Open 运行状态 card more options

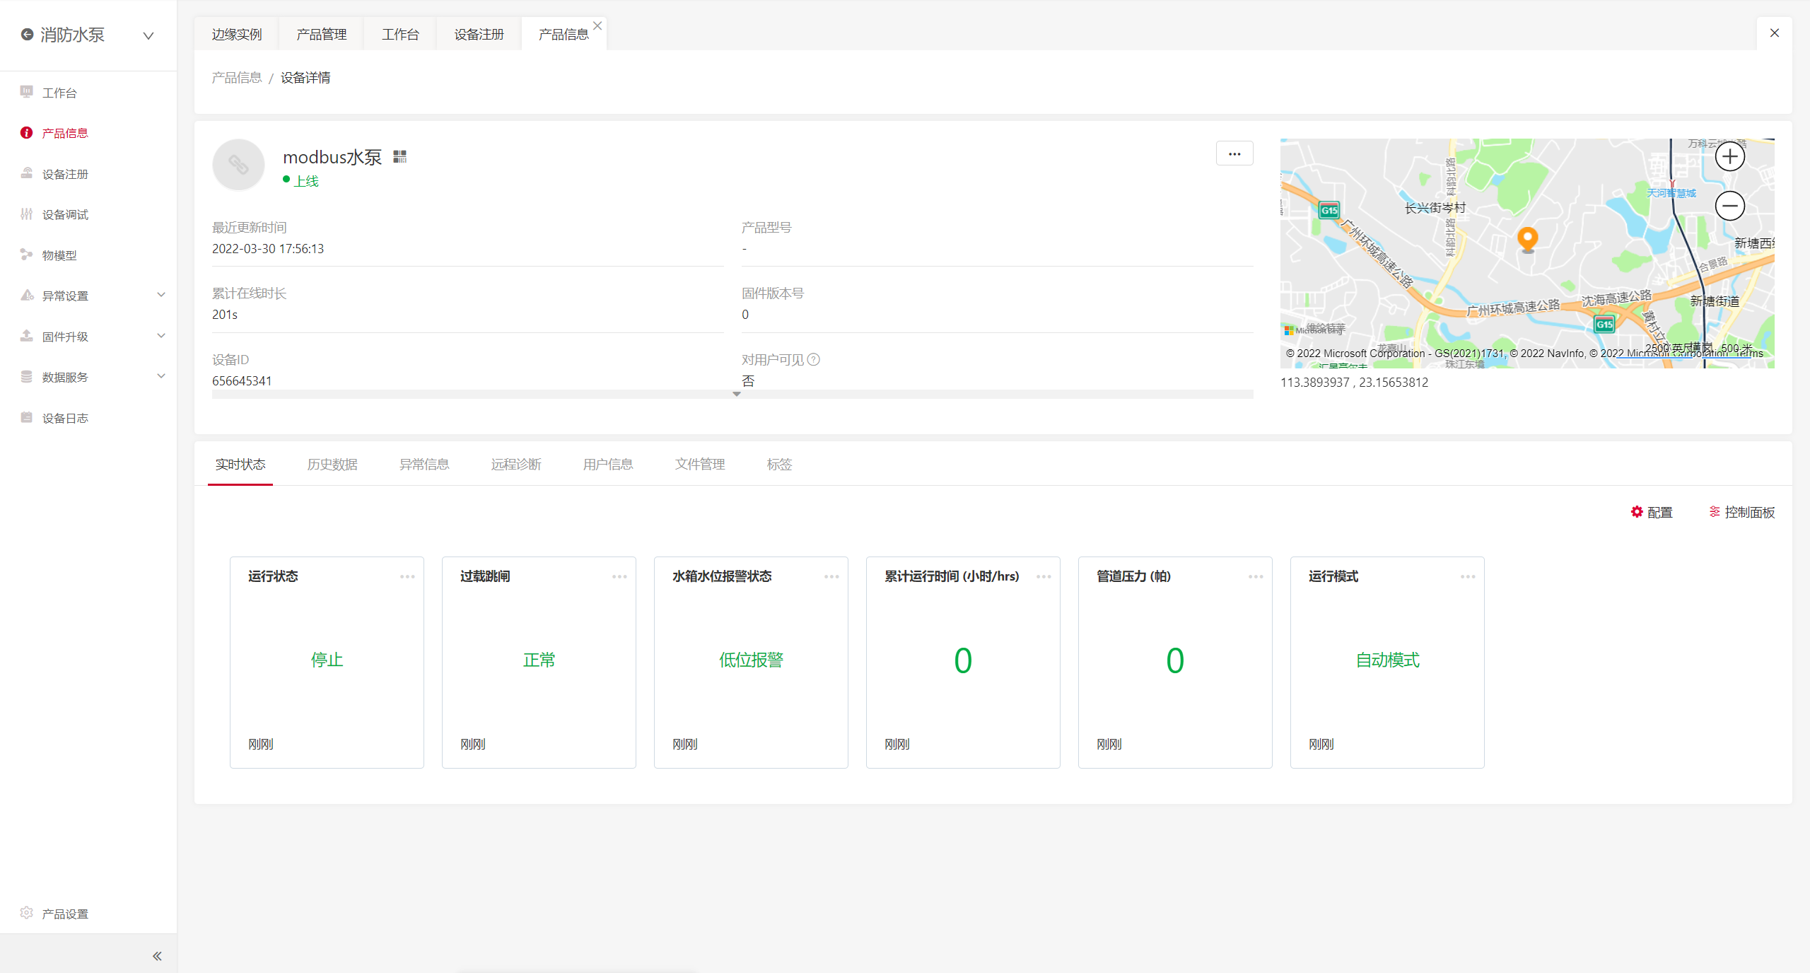click(x=407, y=576)
